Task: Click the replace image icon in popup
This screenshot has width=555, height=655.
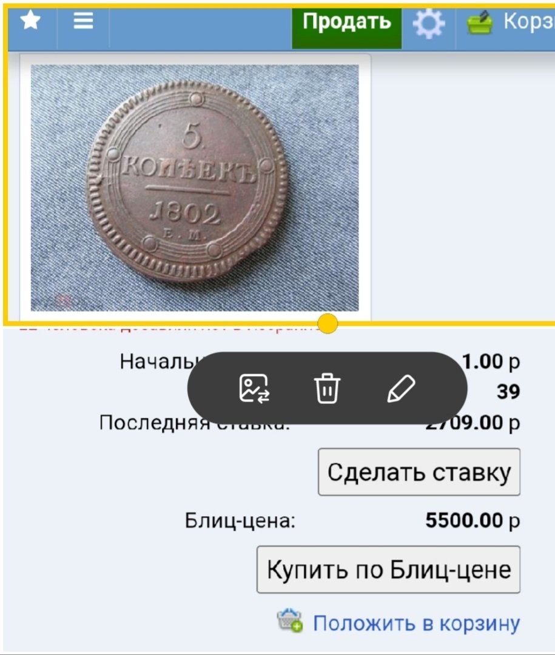Action: tap(254, 389)
